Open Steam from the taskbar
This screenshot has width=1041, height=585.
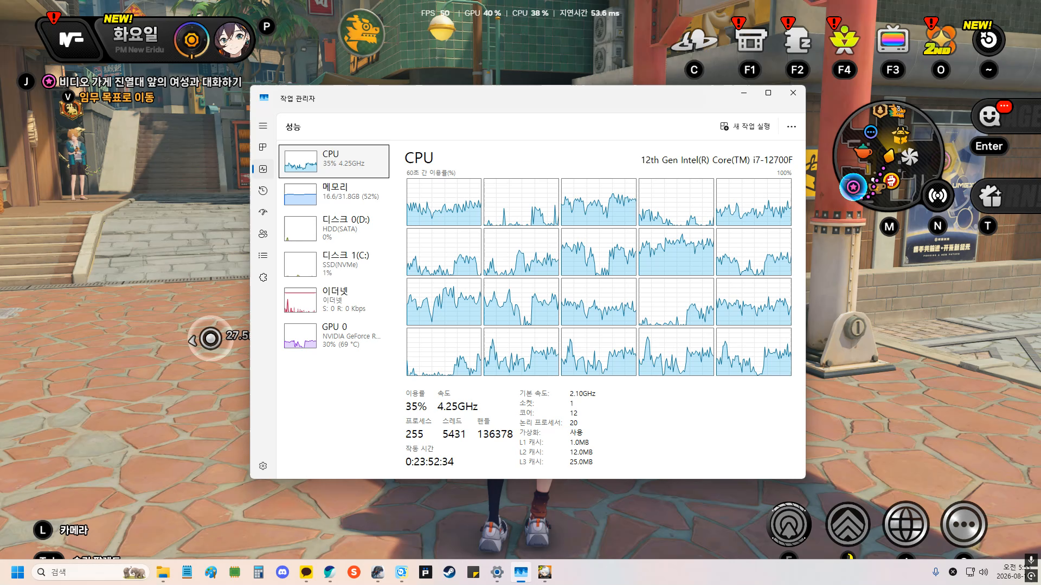[449, 572]
